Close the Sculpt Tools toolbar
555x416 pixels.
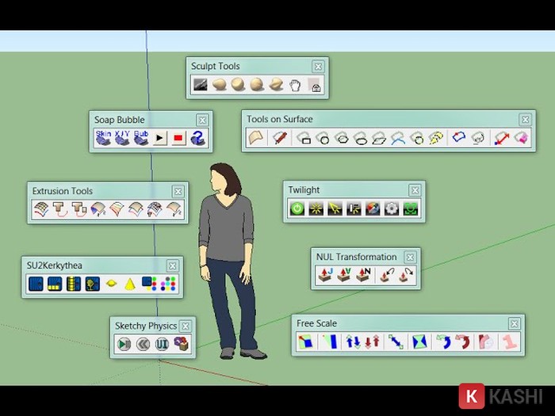[x=318, y=67]
